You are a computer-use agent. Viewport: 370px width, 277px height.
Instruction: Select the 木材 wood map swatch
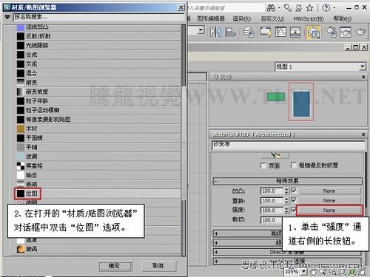[x=21, y=129]
